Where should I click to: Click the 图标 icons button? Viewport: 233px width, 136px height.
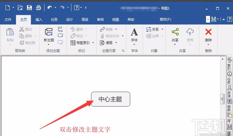click(77, 29)
